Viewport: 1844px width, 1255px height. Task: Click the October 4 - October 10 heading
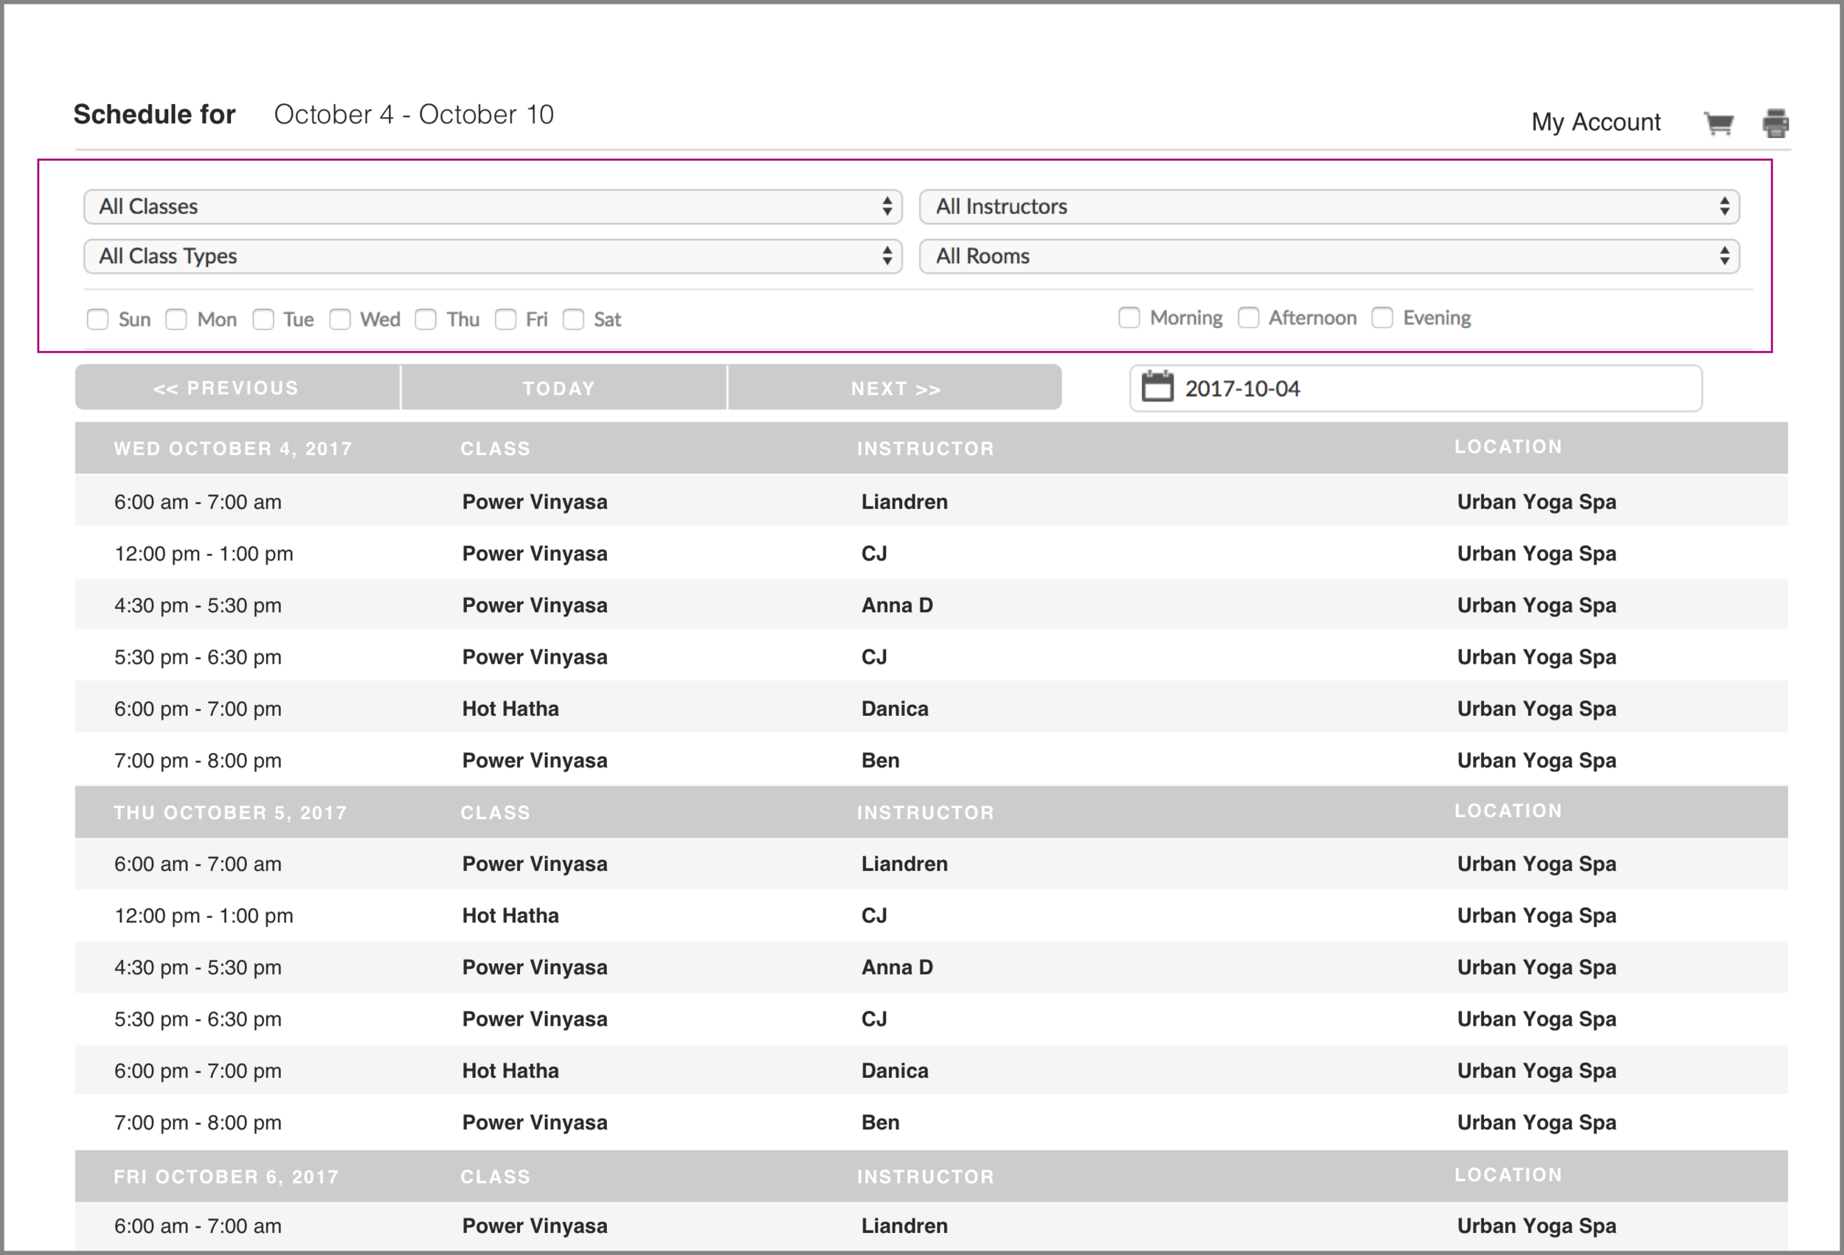click(413, 114)
